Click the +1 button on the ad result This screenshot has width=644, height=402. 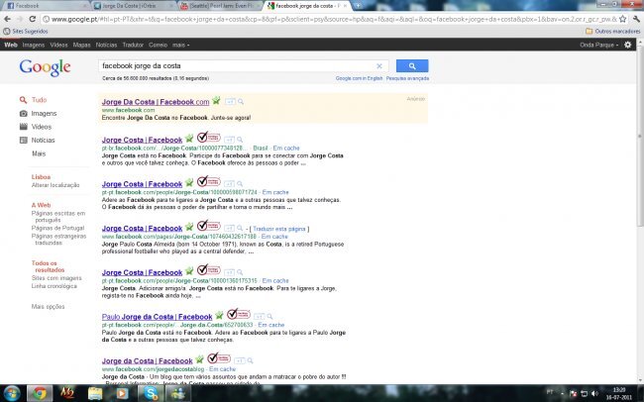(x=230, y=101)
